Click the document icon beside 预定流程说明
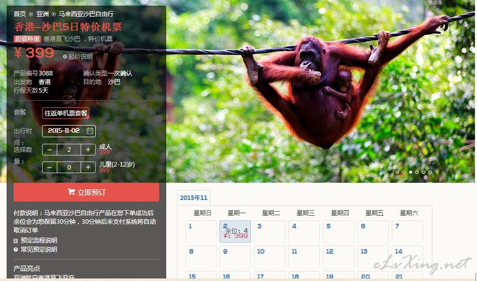Screen dimensions: 477x281 [x=16, y=240]
